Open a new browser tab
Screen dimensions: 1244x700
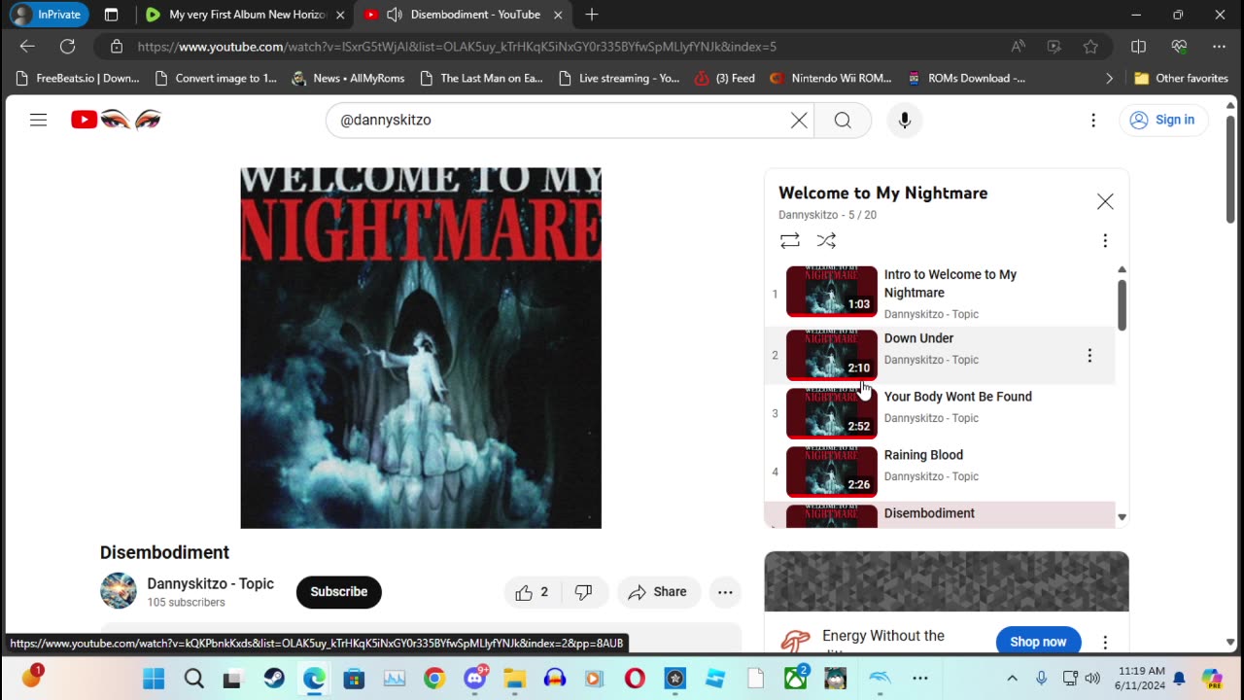point(592,15)
